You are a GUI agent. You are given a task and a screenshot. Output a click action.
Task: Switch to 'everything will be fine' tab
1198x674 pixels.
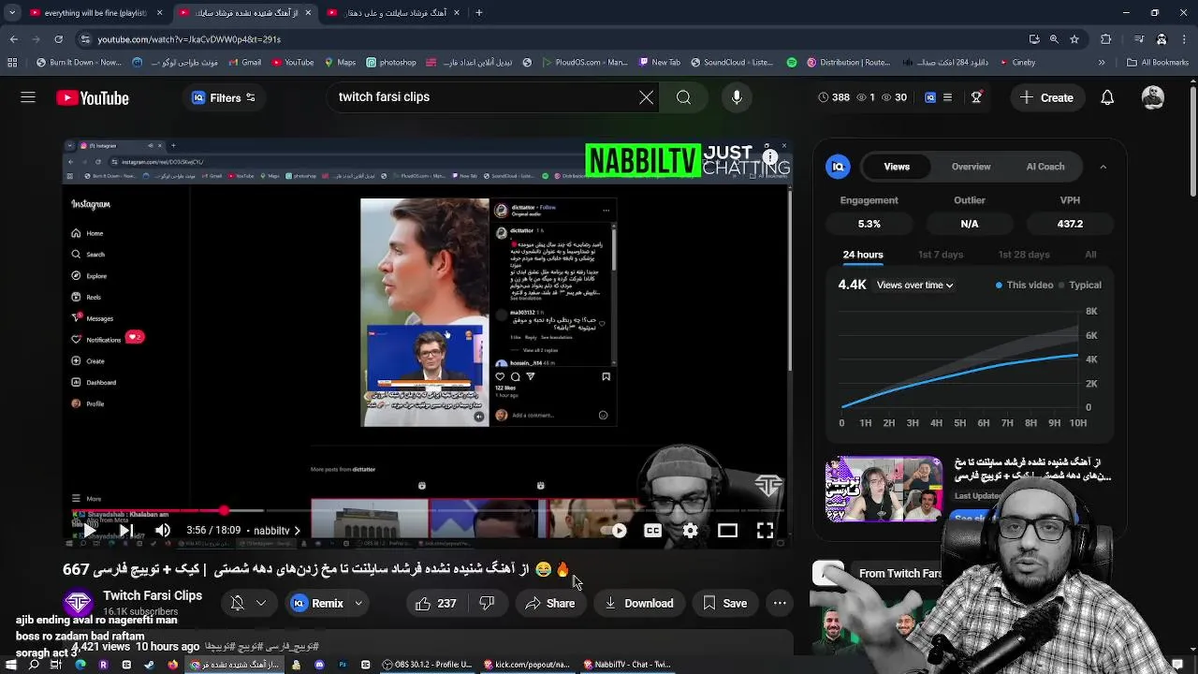pyautogui.click(x=94, y=13)
